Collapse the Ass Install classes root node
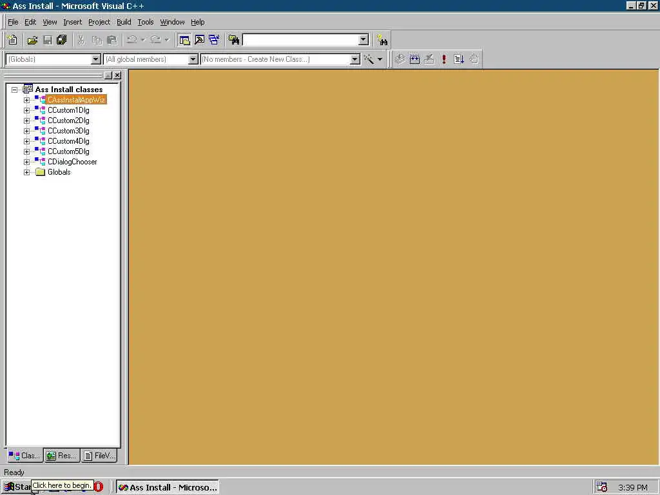 pos(15,90)
